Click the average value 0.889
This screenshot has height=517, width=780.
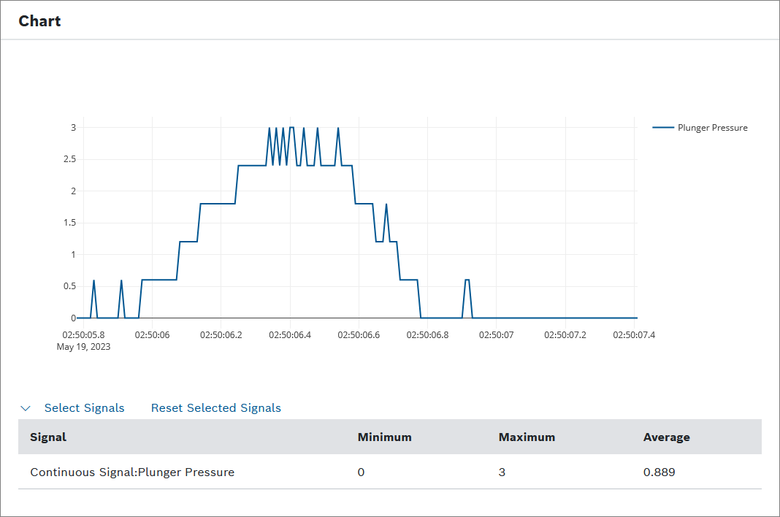pyautogui.click(x=659, y=472)
